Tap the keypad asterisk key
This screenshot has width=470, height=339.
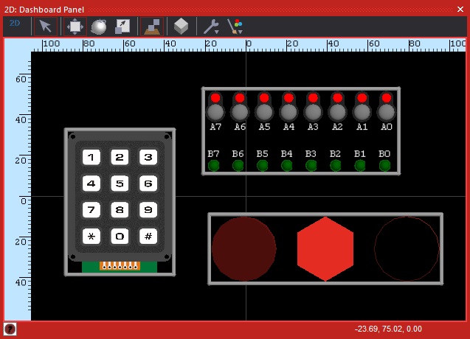coord(91,236)
